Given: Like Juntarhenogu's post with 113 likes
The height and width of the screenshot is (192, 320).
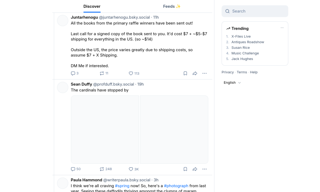Looking at the screenshot, I should (131, 73).
